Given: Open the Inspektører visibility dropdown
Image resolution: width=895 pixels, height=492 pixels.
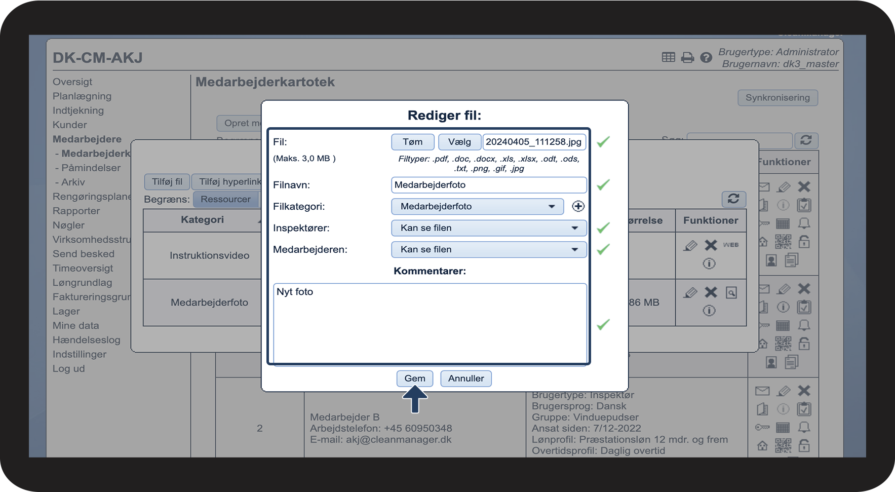Looking at the screenshot, I should 489,228.
